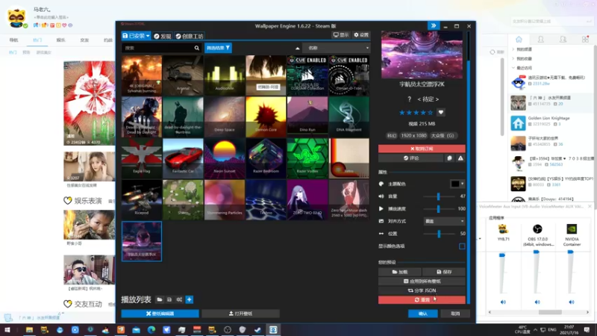Select the ZERO TWO wallpaper
This screenshot has height=336, width=597.
307,199
